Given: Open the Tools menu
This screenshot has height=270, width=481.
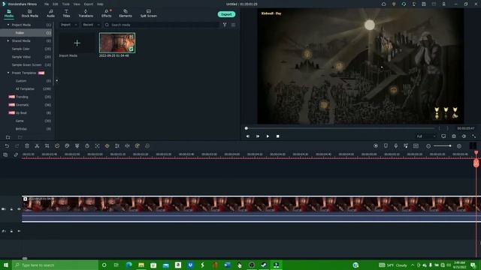Looking at the screenshot, I should click(x=65, y=4).
